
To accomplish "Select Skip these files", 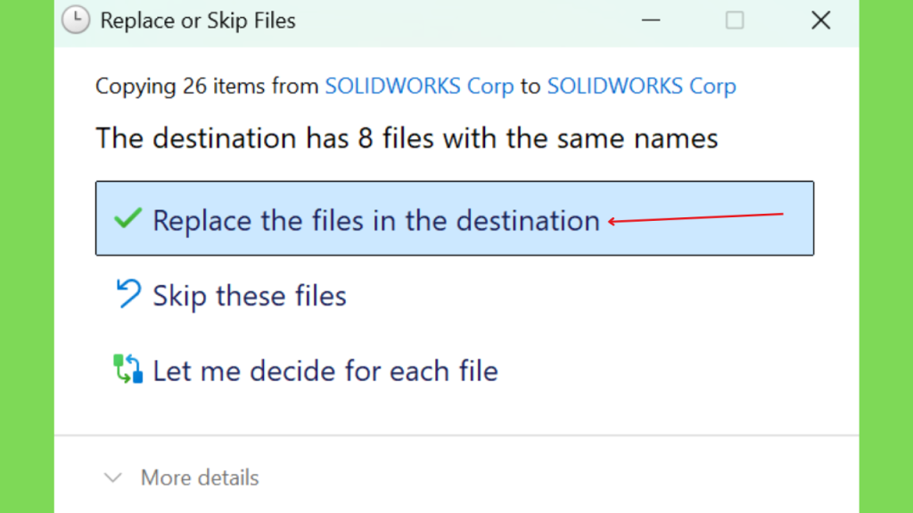I will point(250,296).
